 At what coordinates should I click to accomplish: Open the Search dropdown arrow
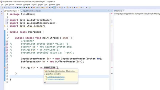coord(49,7)
